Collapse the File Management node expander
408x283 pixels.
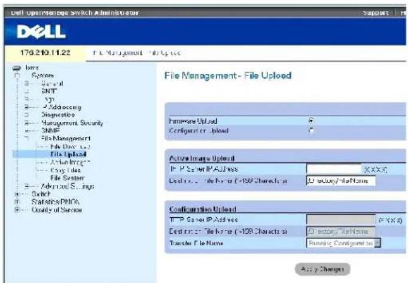tap(26, 138)
